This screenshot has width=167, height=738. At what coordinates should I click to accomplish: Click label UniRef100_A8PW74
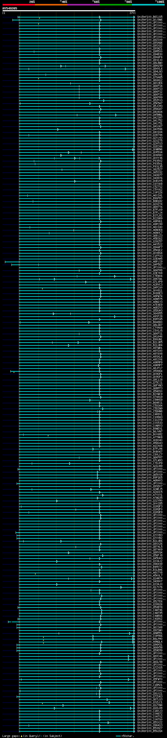150,296
